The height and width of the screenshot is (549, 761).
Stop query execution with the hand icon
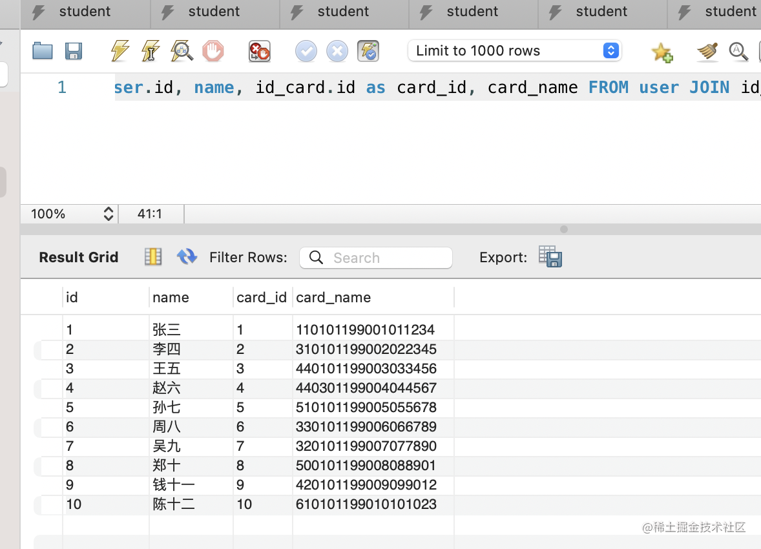click(213, 51)
